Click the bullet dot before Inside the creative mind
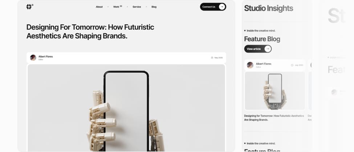 [x=245, y=30]
